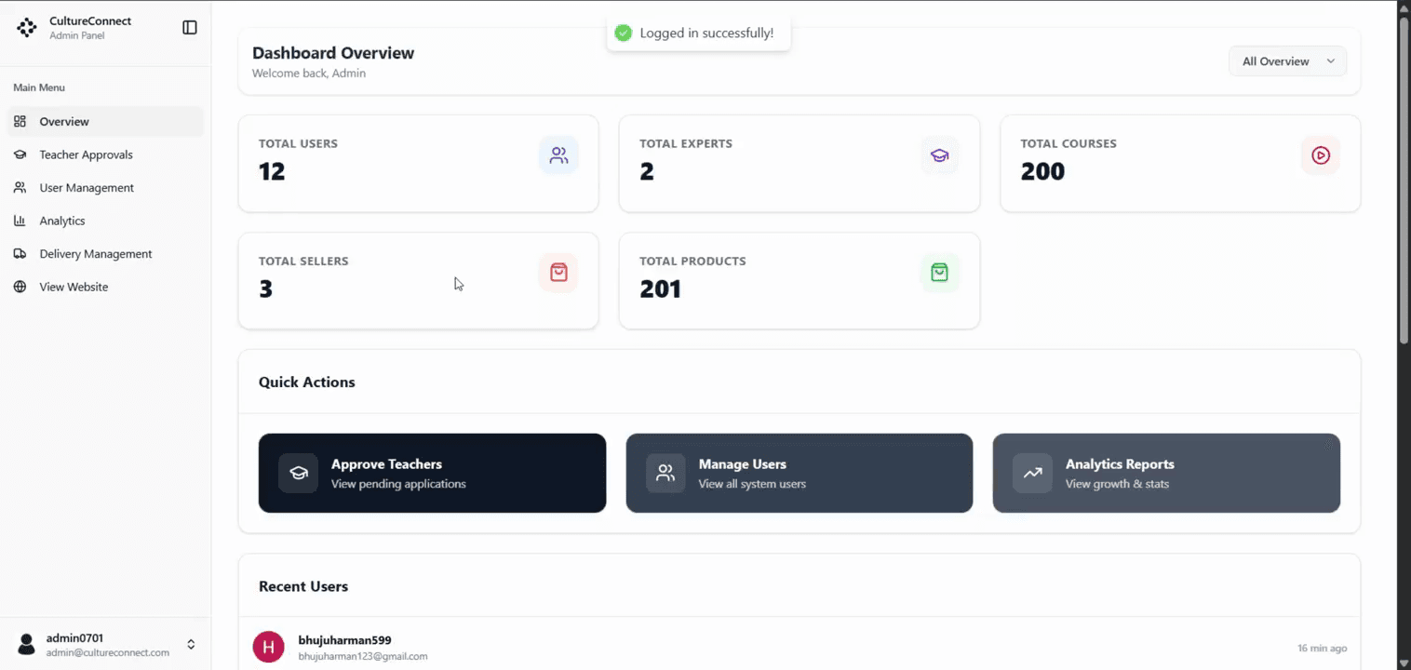Click the Total Users card
The image size is (1411, 670).
(418, 164)
